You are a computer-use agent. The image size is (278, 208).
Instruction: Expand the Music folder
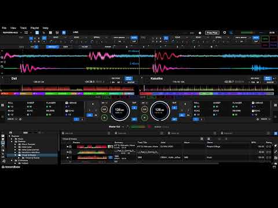(x=12, y=139)
